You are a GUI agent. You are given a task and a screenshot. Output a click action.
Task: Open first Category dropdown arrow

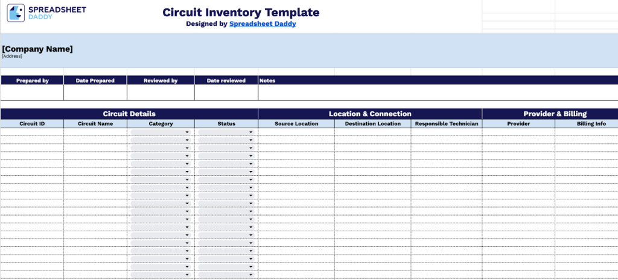[x=187, y=132]
